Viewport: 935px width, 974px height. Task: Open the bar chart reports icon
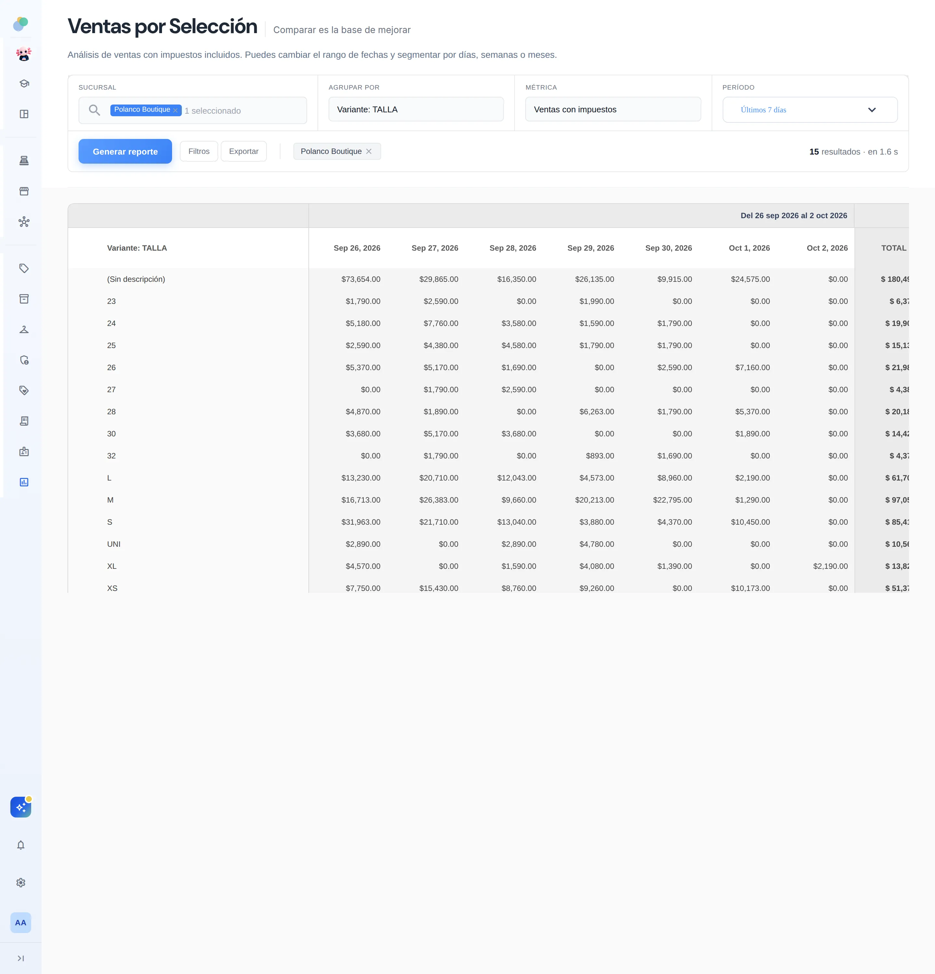pos(24,482)
